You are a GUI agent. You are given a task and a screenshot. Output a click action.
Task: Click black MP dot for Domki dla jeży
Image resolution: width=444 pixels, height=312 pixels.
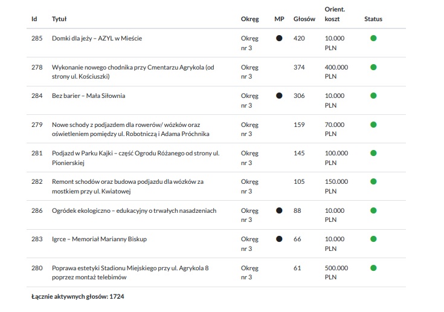278,38
